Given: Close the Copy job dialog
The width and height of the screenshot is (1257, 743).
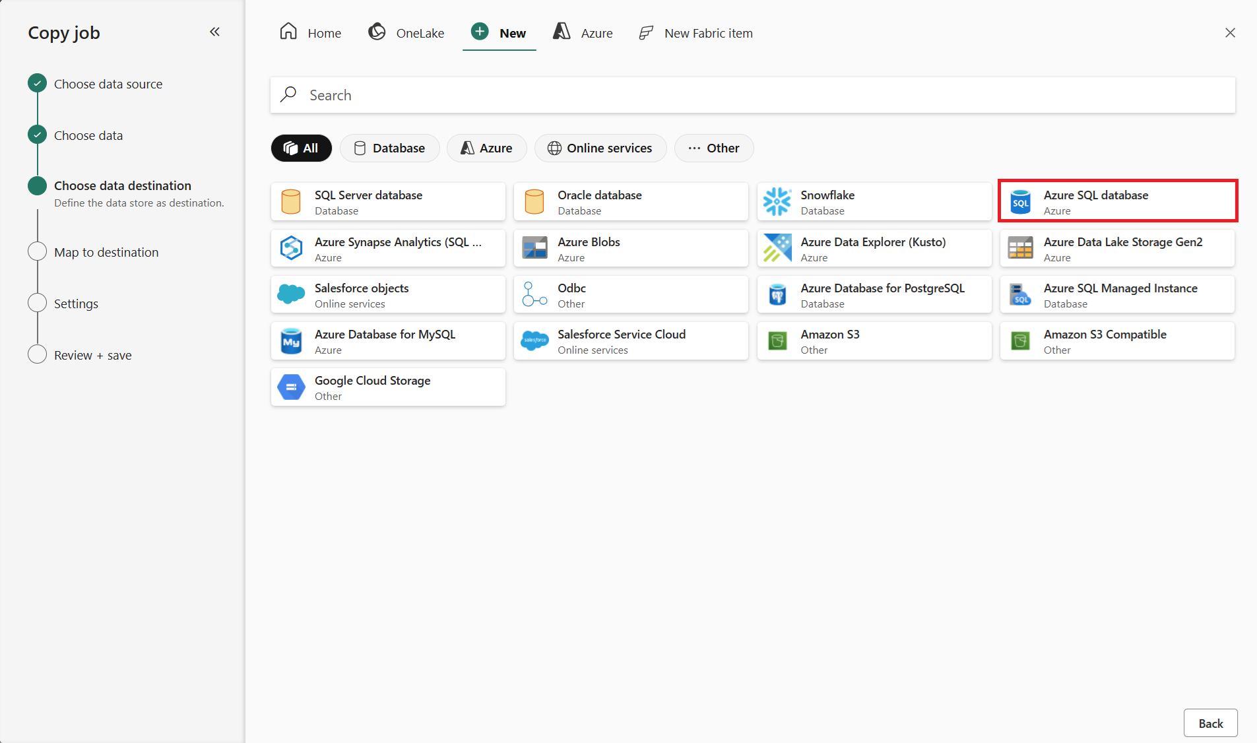Looking at the screenshot, I should coord(1230,32).
